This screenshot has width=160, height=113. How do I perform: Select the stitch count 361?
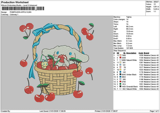(x=124, y=63)
